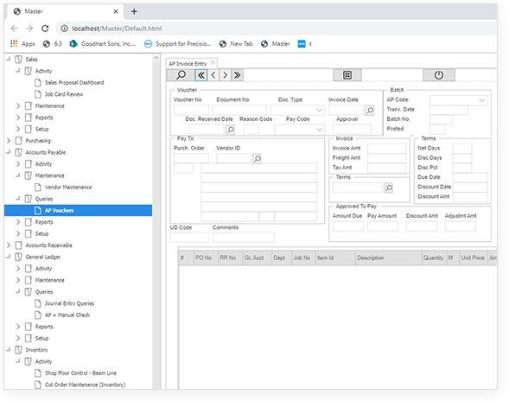
Task: Open Invoice Terms lookup magnifier
Action: (389, 188)
